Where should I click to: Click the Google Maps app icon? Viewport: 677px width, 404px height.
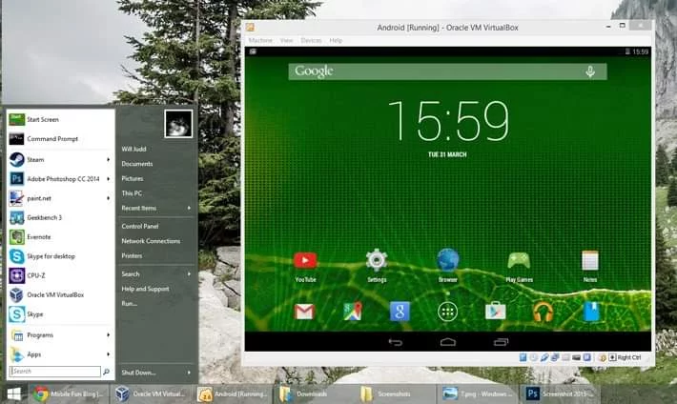point(353,312)
